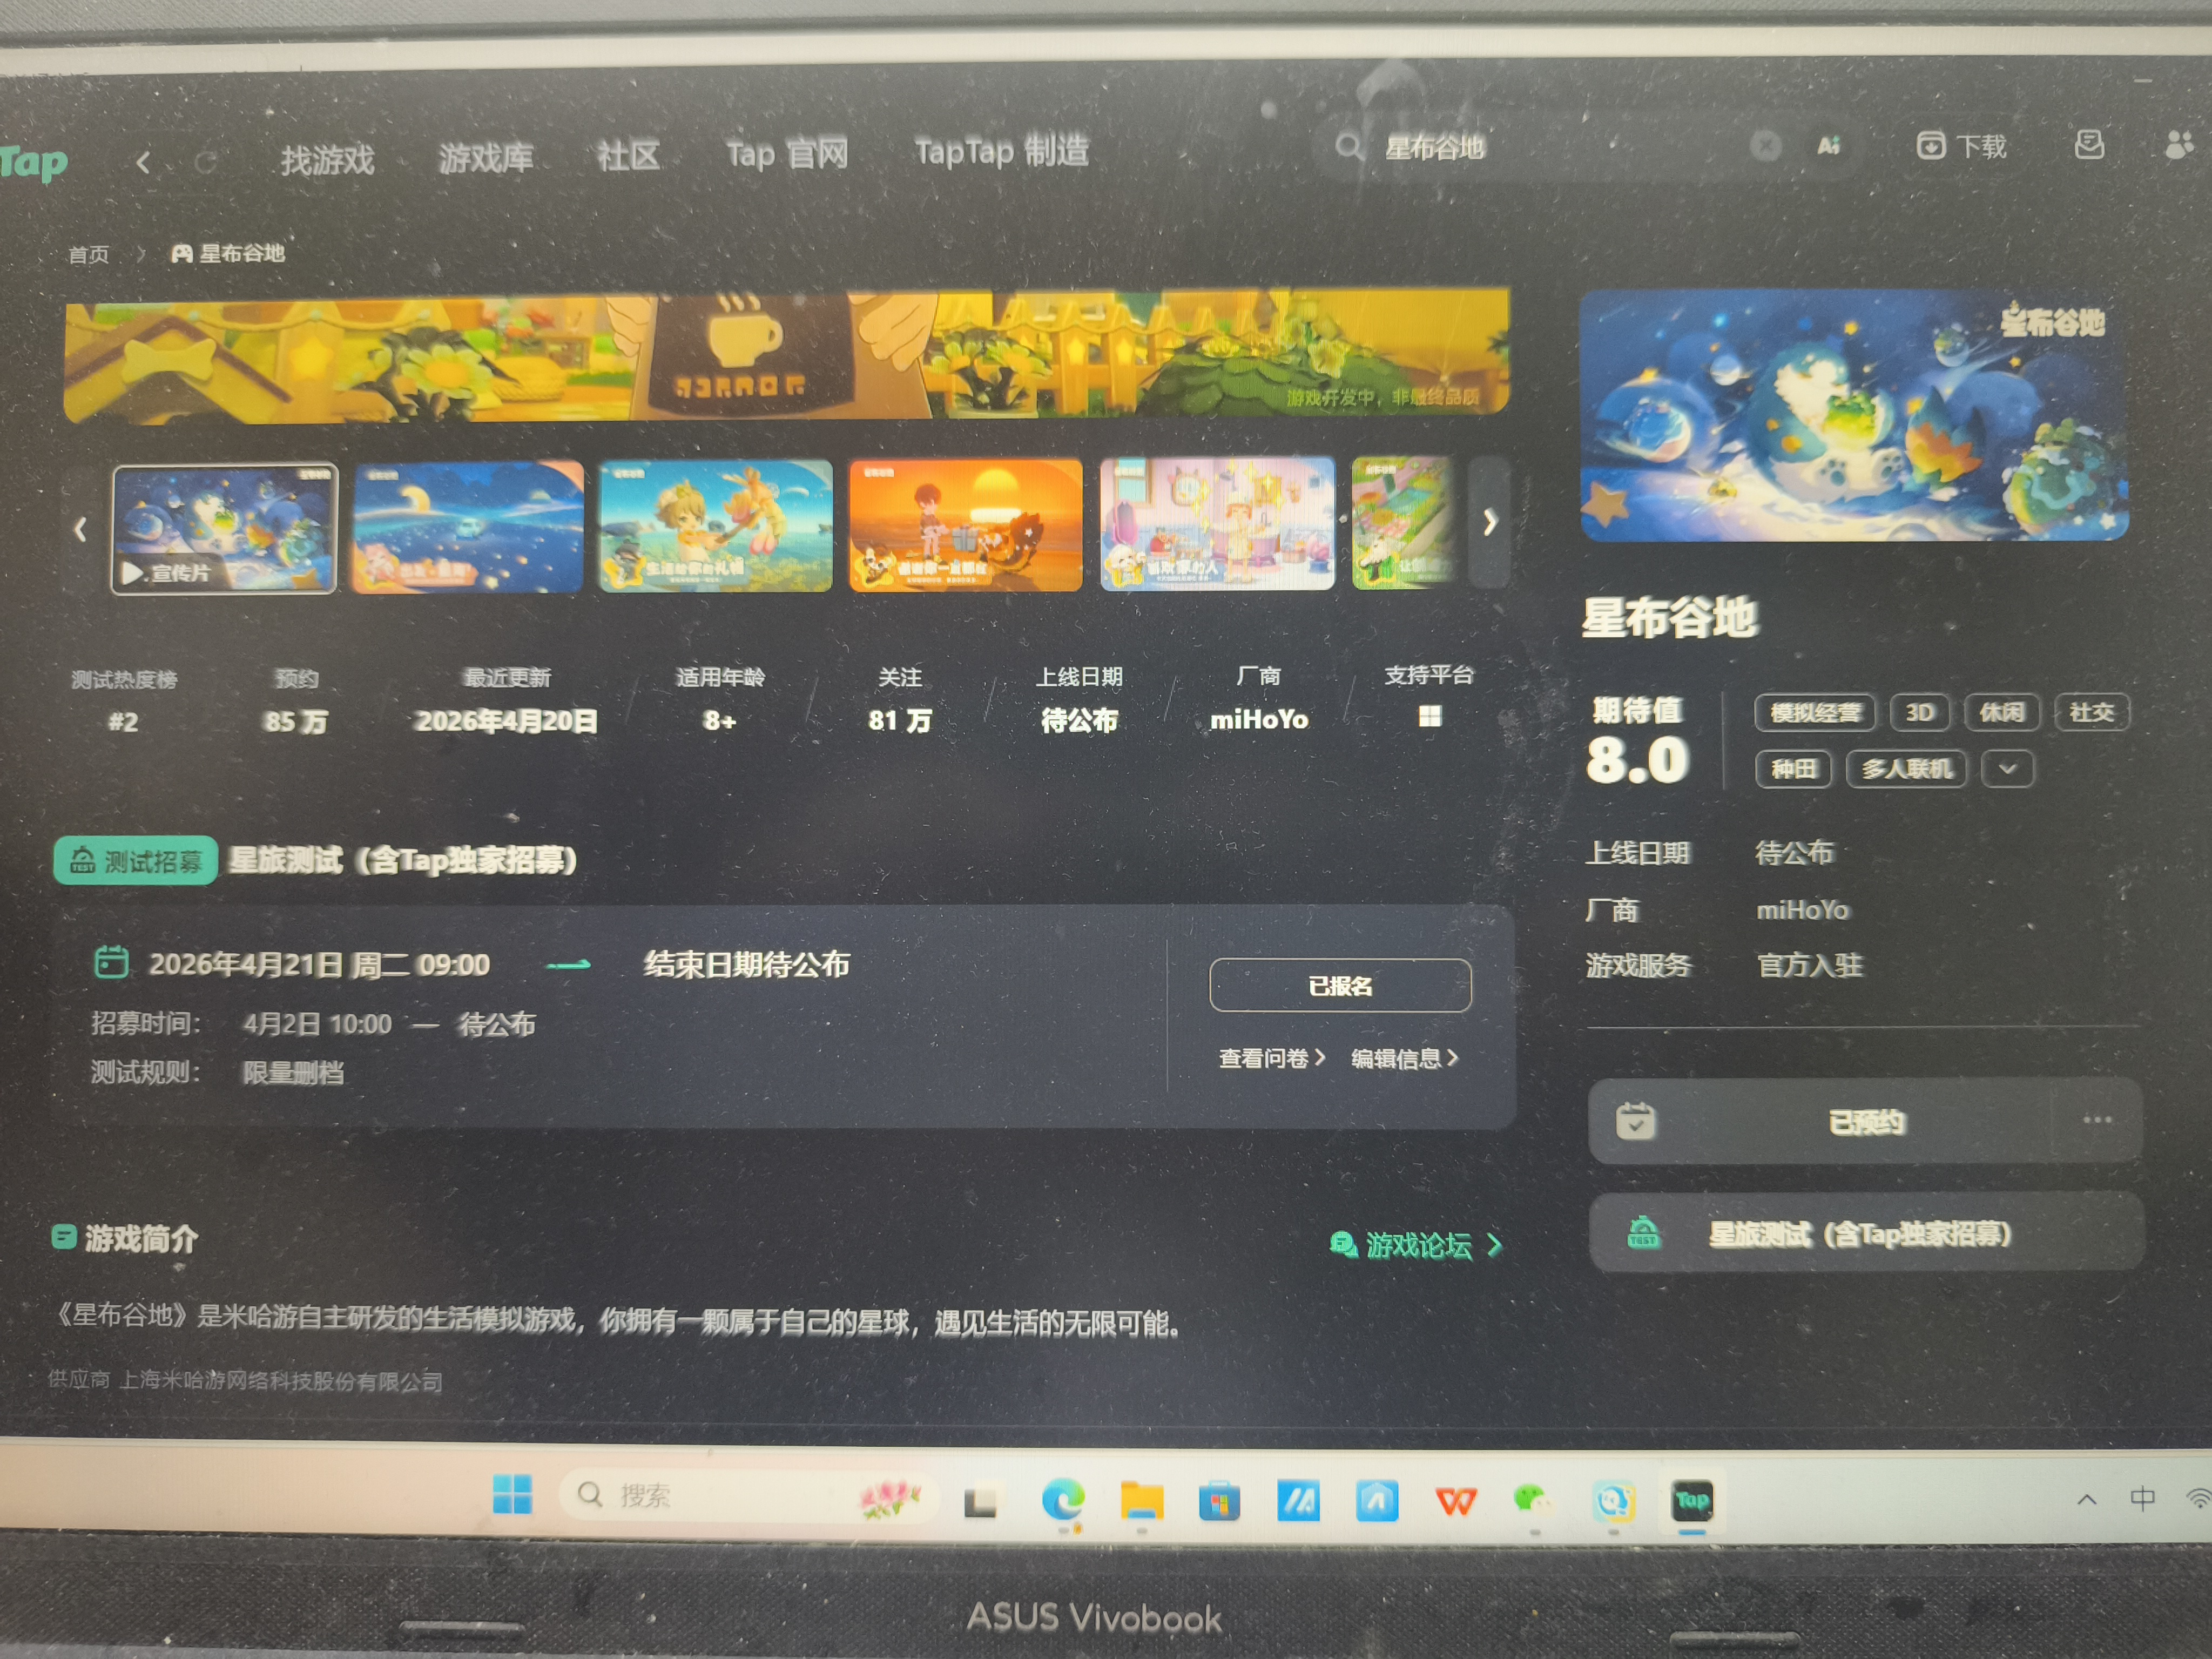Open the large game banner image
Image resolution: width=2212 pixels, height=1659 pixels.
click(787, 356)
